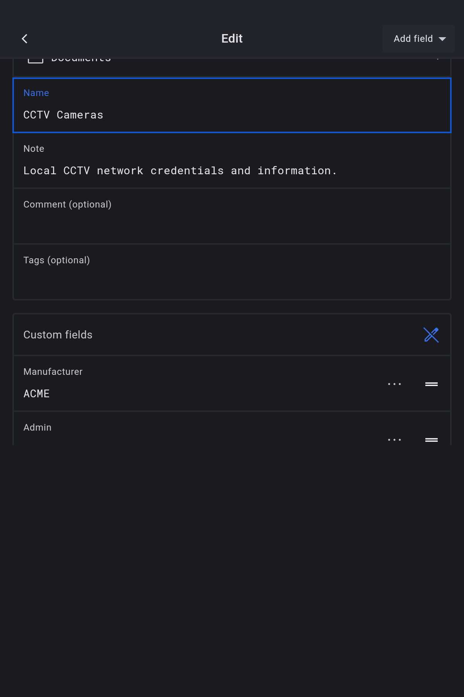Click the Edit page title

[x=232, y=39]
